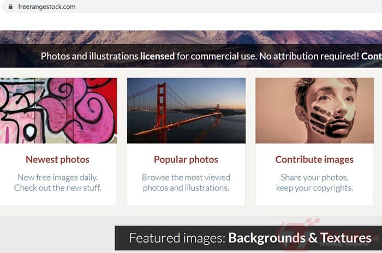This screenshot has width=382, height=253.
Task: Click the mountain landscape banner image
Action: click(x=191, y=37)
